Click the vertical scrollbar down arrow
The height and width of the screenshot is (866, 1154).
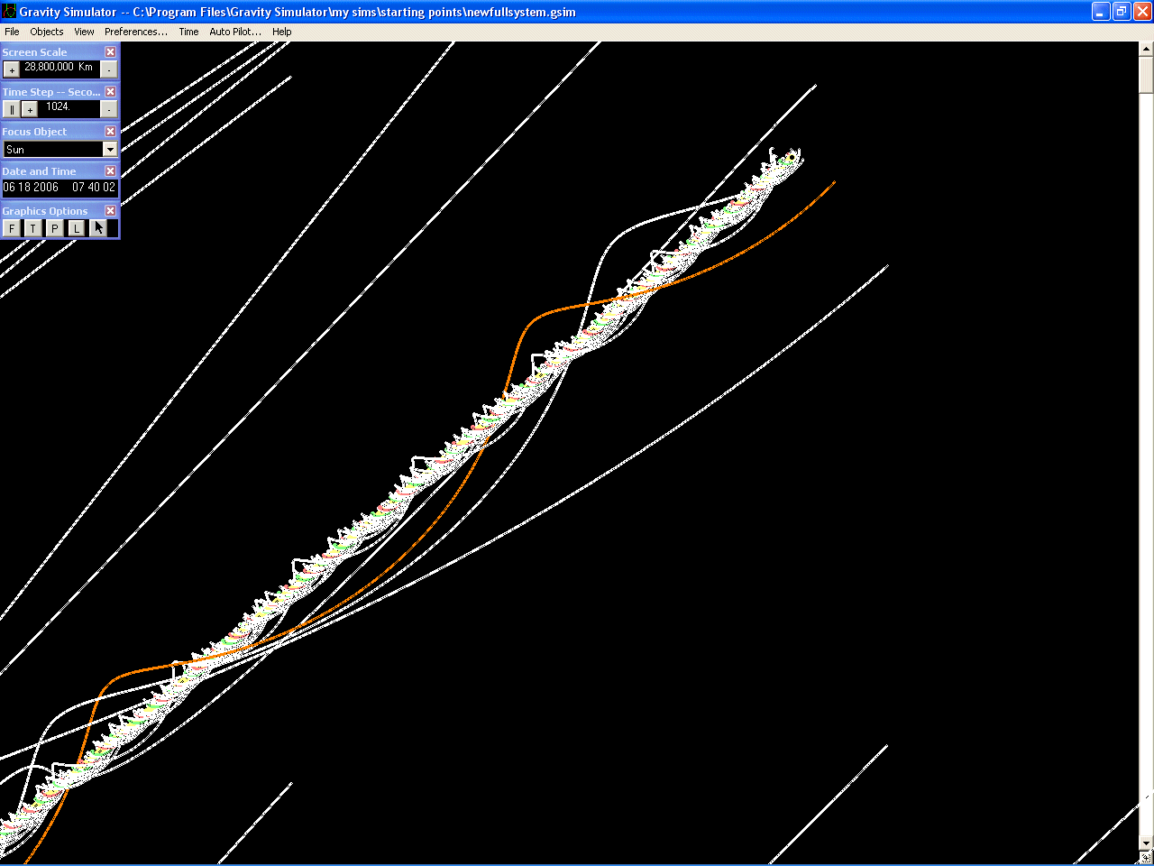1146,843
